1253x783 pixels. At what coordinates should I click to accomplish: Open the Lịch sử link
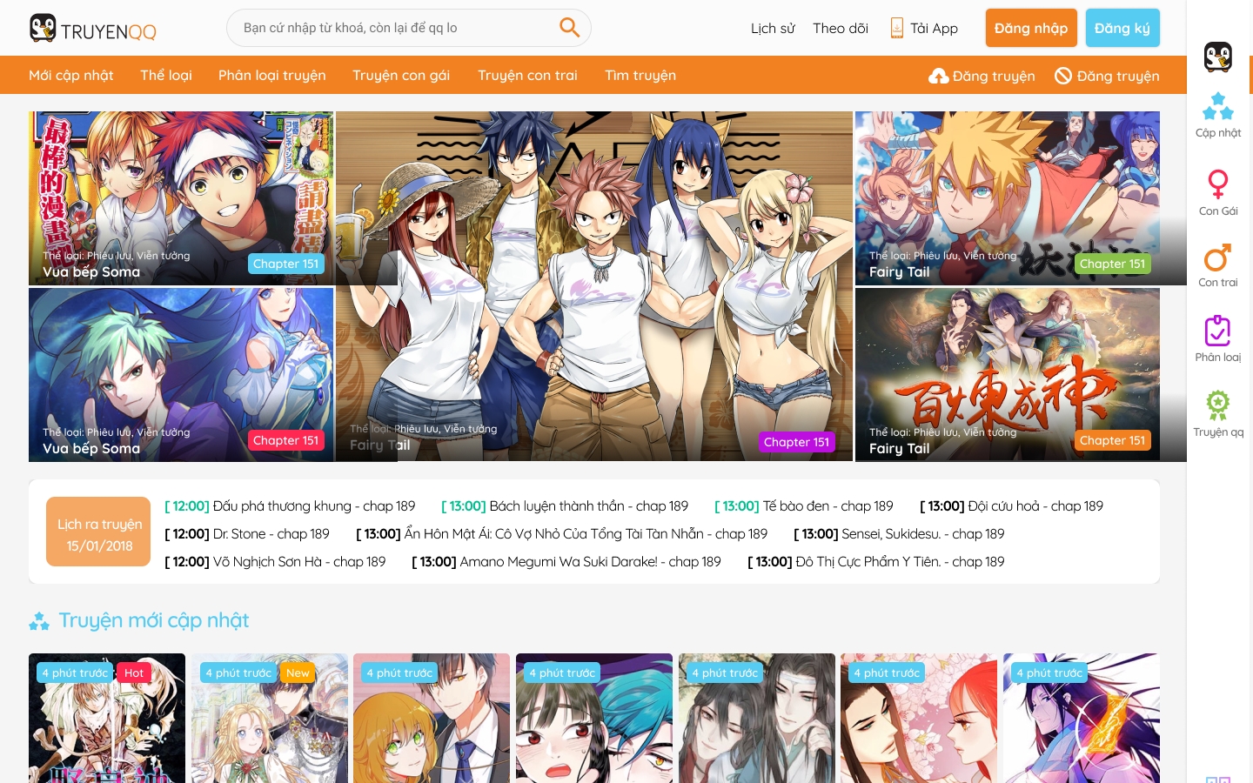(773, 29)
